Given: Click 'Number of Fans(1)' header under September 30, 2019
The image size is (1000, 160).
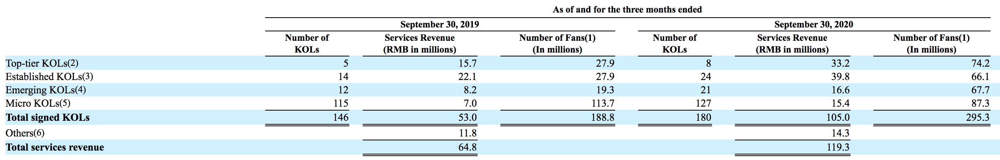Looking at the screenshot, I should pos(557,44).
